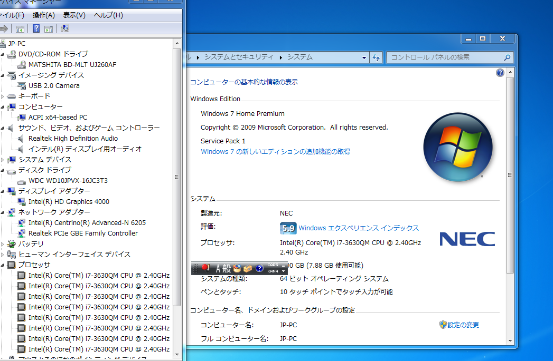Screen dimensions: 553x361
Task: Open the address bar history dropdown arrow
Action: pos(364,57)
